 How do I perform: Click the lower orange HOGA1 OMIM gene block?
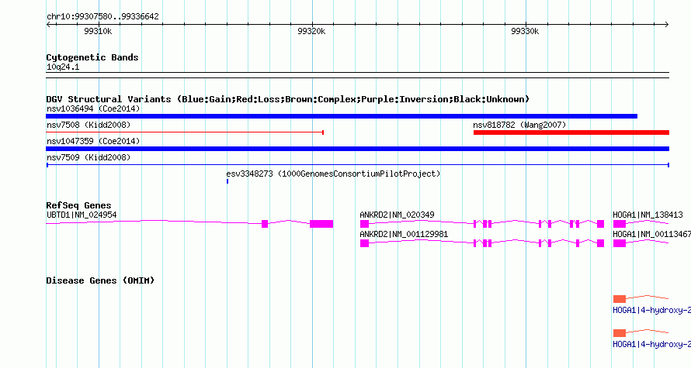click(x=619, y=333)
